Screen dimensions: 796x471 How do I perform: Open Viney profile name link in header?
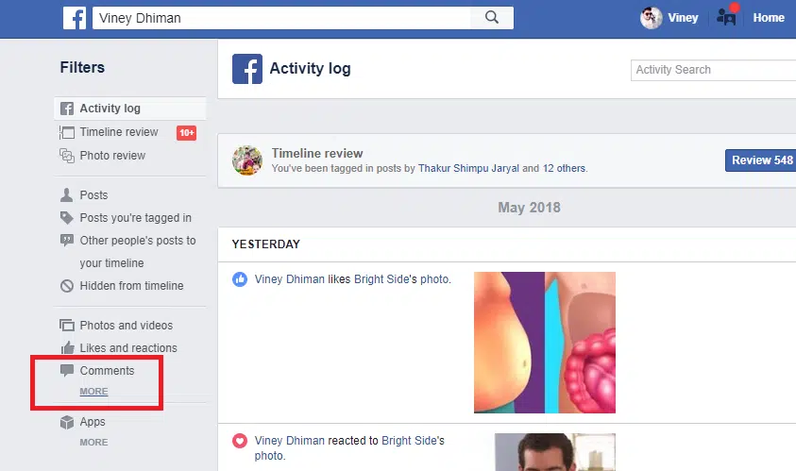[x=683, y=18]
